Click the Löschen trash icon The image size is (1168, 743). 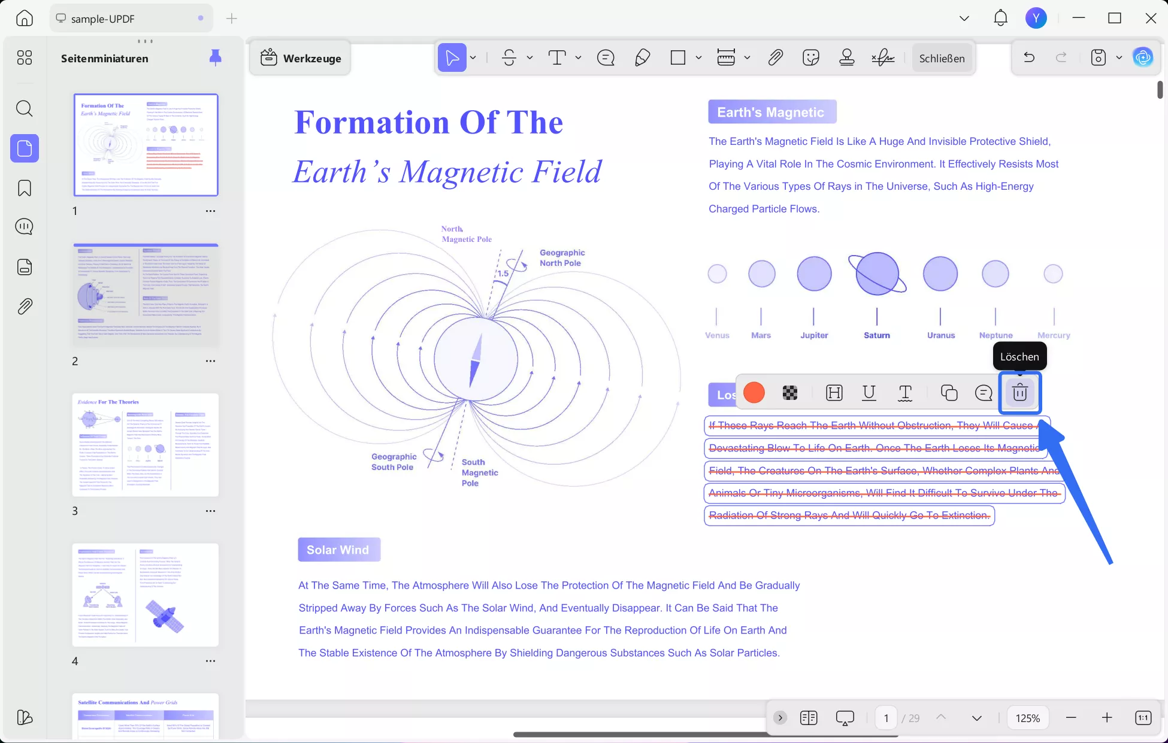1019,393
